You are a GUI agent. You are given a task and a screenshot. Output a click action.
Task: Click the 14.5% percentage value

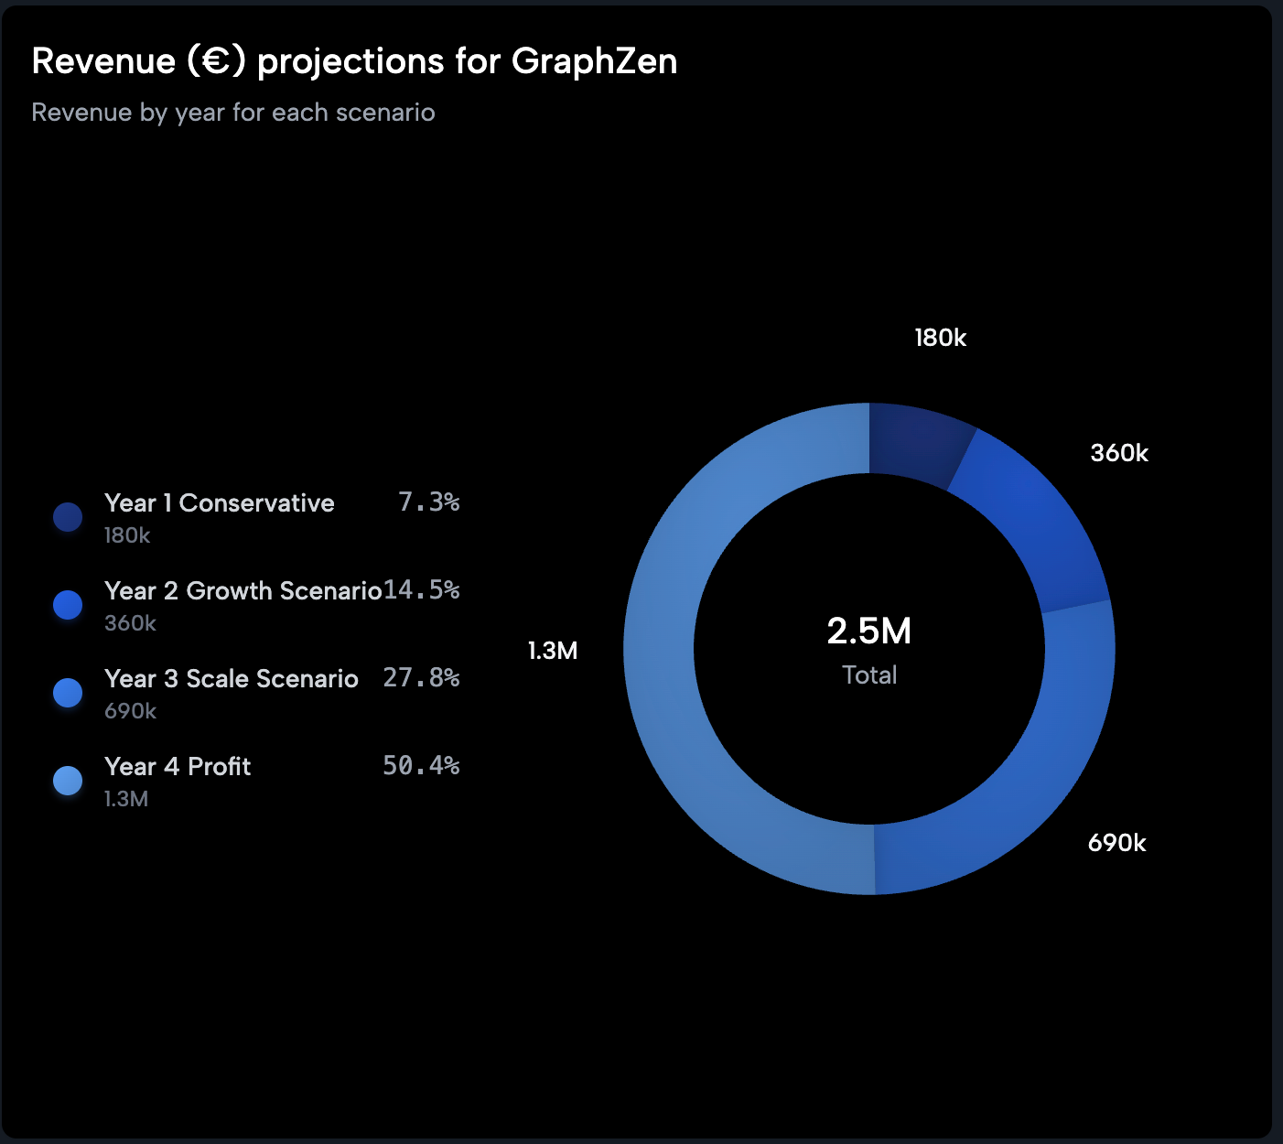pos(421,589)
